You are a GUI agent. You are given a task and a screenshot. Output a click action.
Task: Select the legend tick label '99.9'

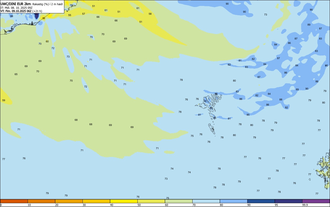[x=305, y=205]
